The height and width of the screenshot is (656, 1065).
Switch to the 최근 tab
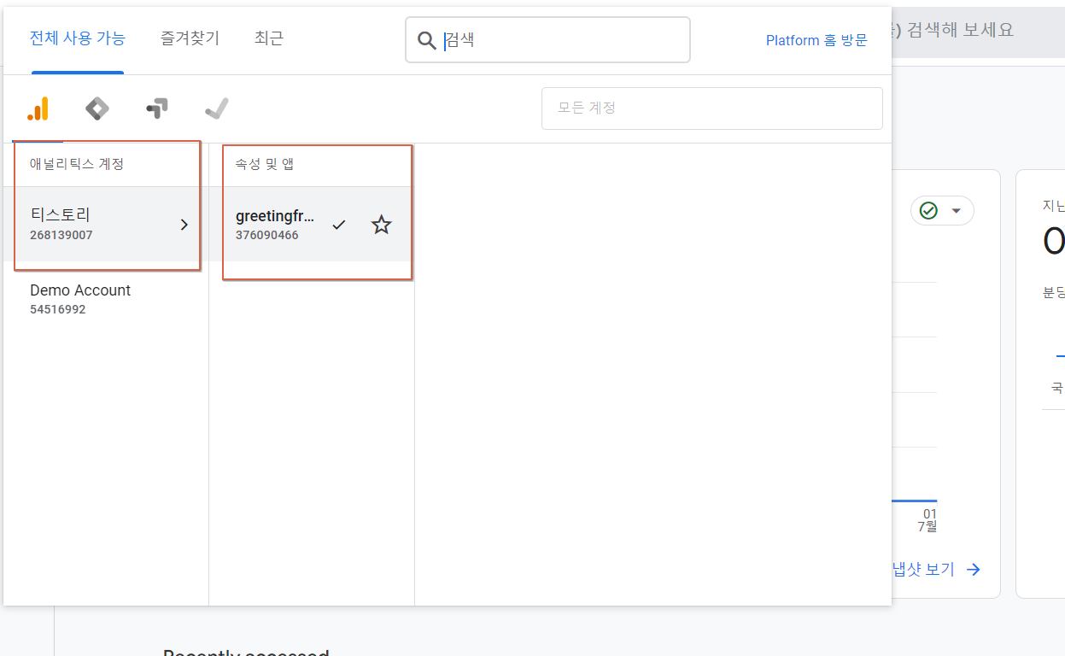(x=269, y=38)
